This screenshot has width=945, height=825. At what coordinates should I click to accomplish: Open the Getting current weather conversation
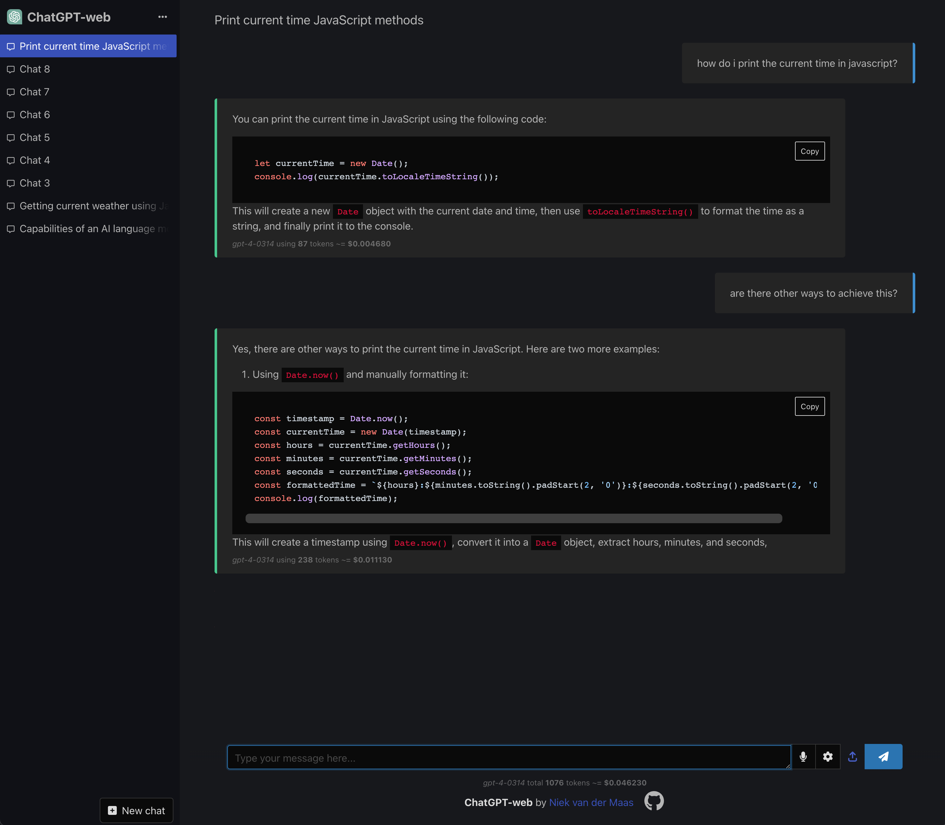tap(87, 206)
